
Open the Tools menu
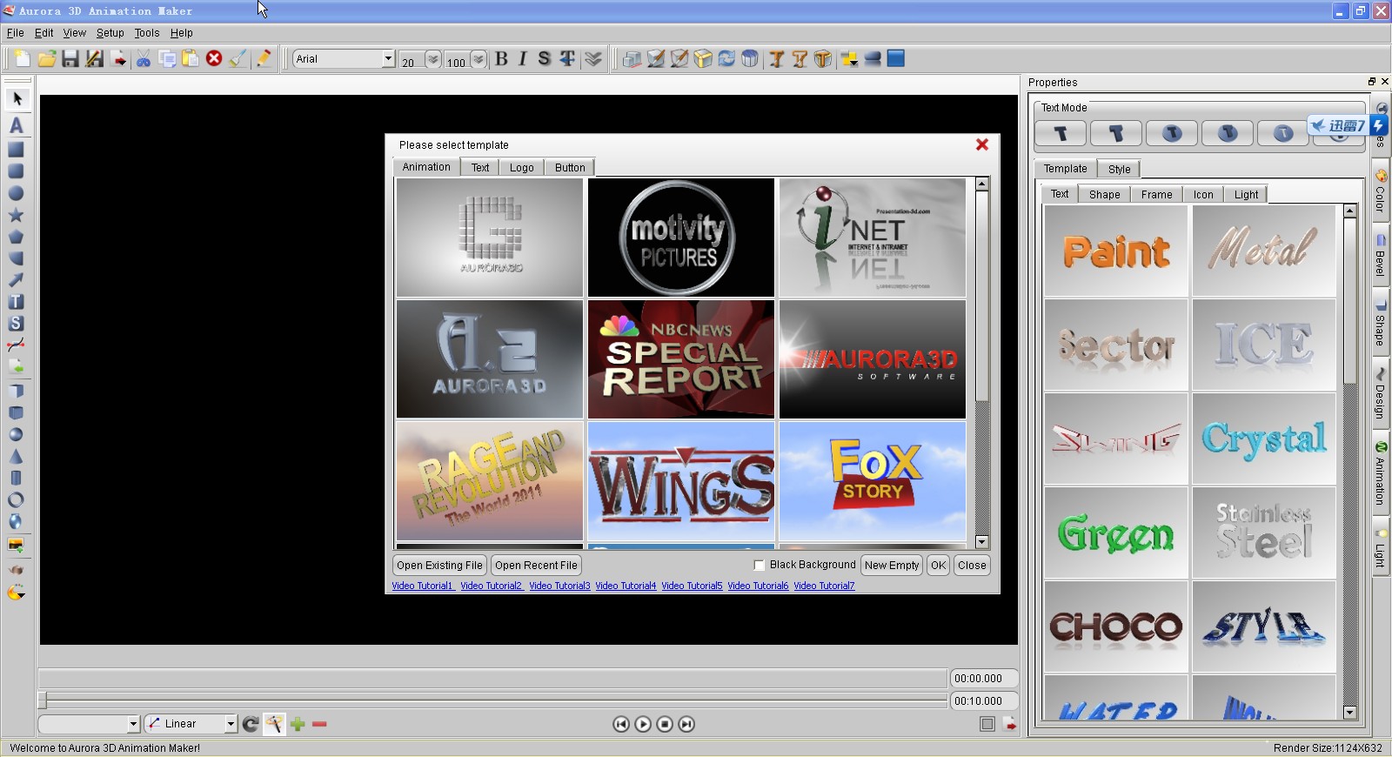[146, 33]
